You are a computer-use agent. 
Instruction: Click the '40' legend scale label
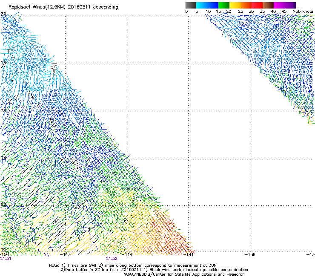click(x=273, y=12)
